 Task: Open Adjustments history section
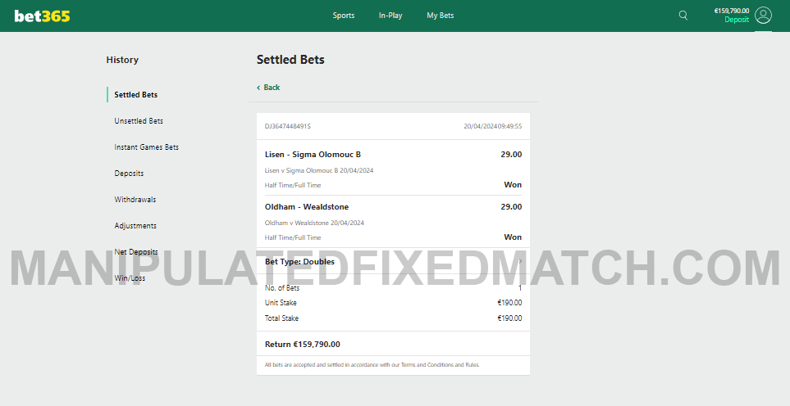coord(135,226)
